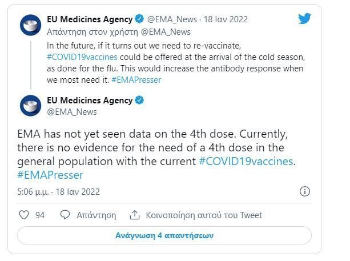Open the tweet info circle icon
The image size is (350, 261).
305,191
